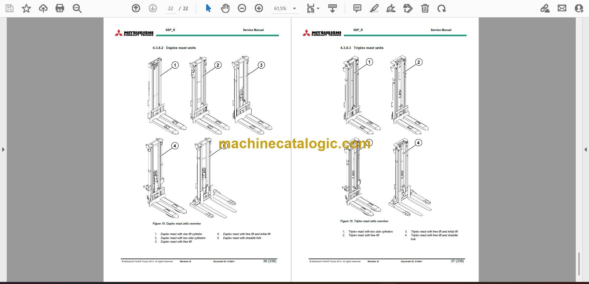Print the document

[60, 8]
